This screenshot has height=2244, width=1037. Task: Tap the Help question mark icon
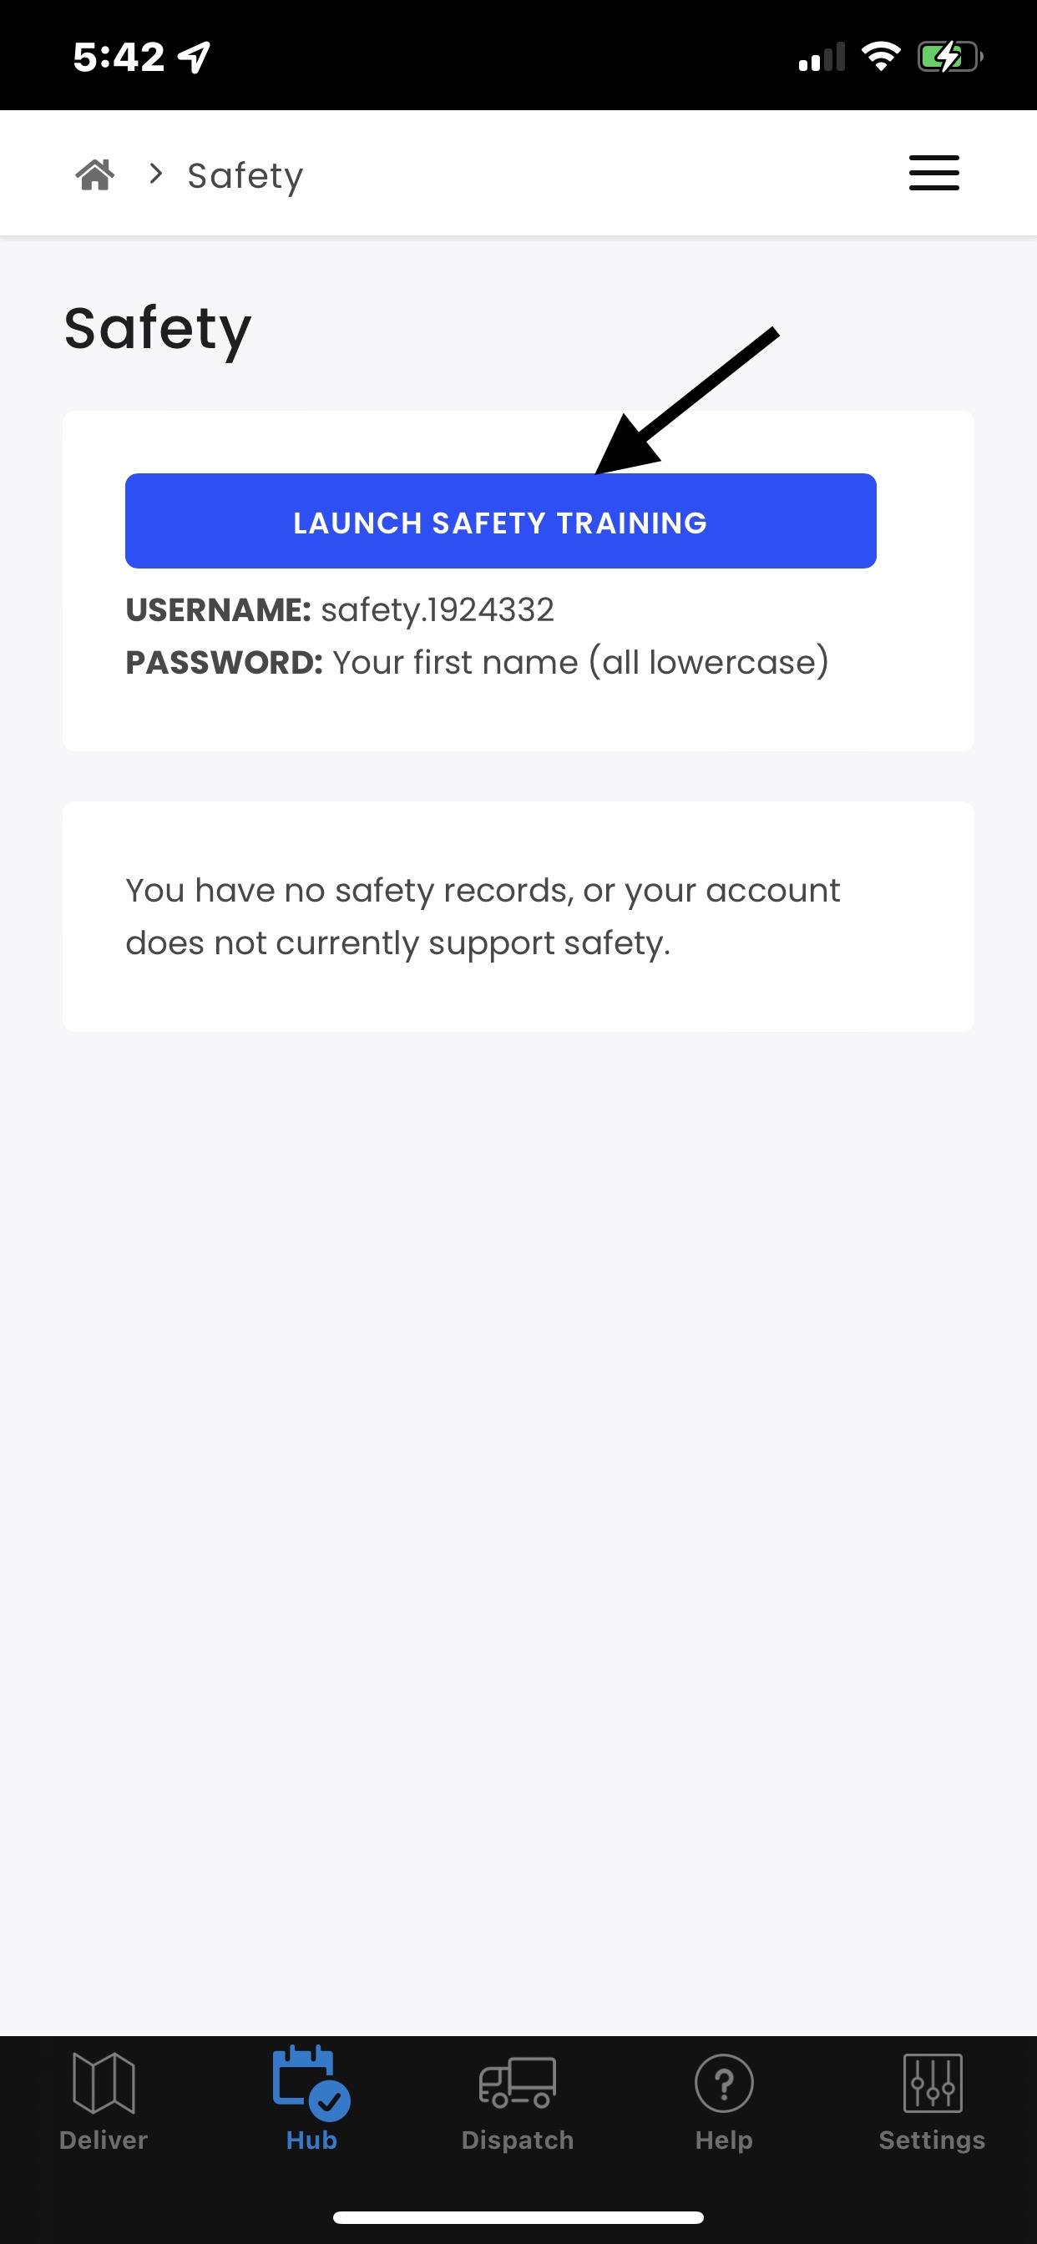pos(723,2082)
